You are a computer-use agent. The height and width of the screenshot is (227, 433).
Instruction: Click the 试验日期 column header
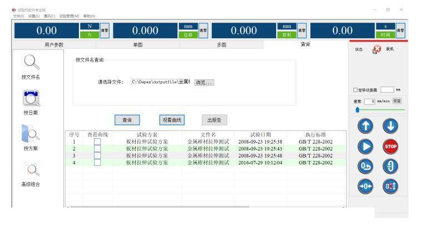click(x=260, y=135)
